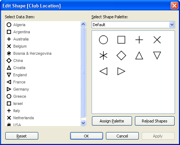The height and width of the screenshot is (145, 180).
Task: Open the Select Shape Palette dropdown
Action: pos(133,25)
